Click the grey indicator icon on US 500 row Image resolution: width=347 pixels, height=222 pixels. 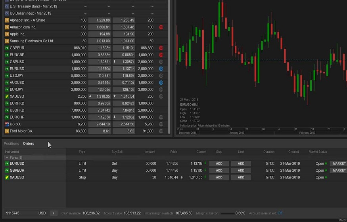(x=161, y=124)
